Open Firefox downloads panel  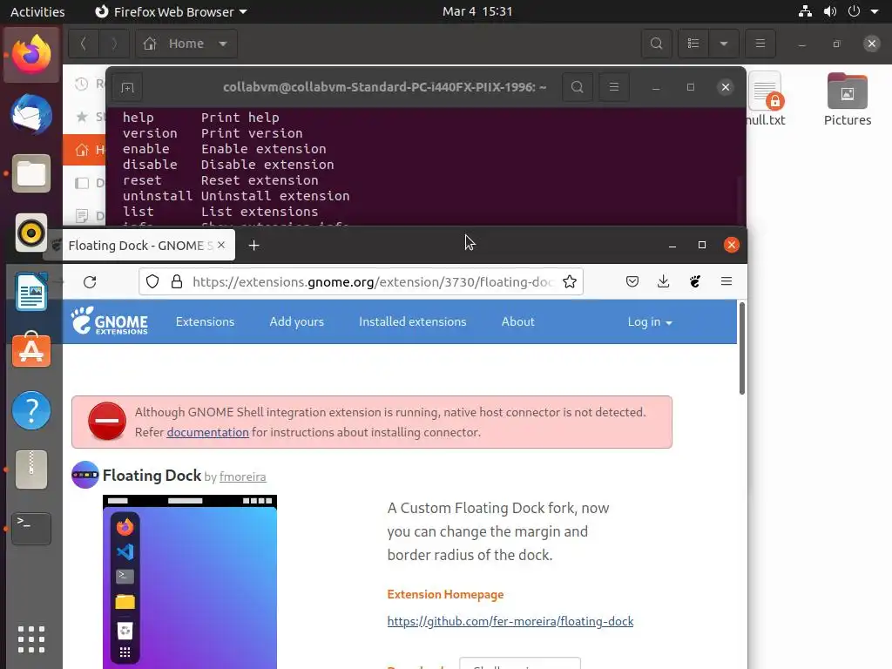[x=663, y=281]
